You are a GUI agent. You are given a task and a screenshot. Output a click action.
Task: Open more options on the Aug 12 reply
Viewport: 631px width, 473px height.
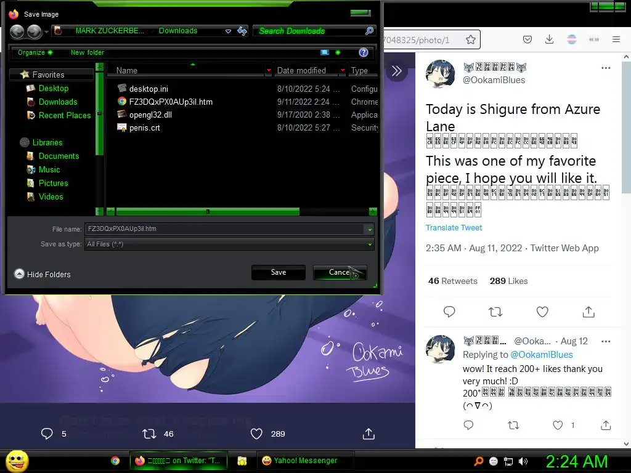(x=606, y=341)
